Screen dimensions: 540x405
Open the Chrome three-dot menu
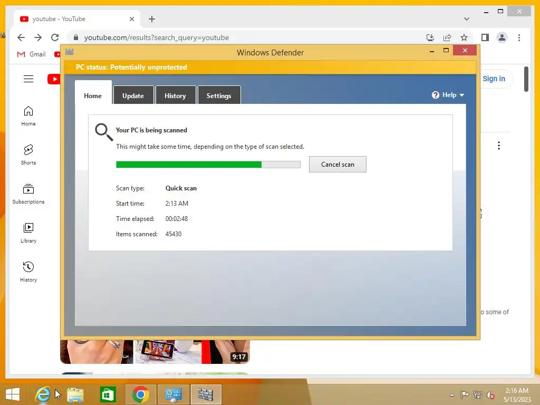[519, 37]
